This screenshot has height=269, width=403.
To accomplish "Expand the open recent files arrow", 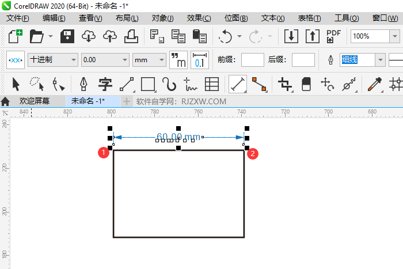I will (51, 36).
